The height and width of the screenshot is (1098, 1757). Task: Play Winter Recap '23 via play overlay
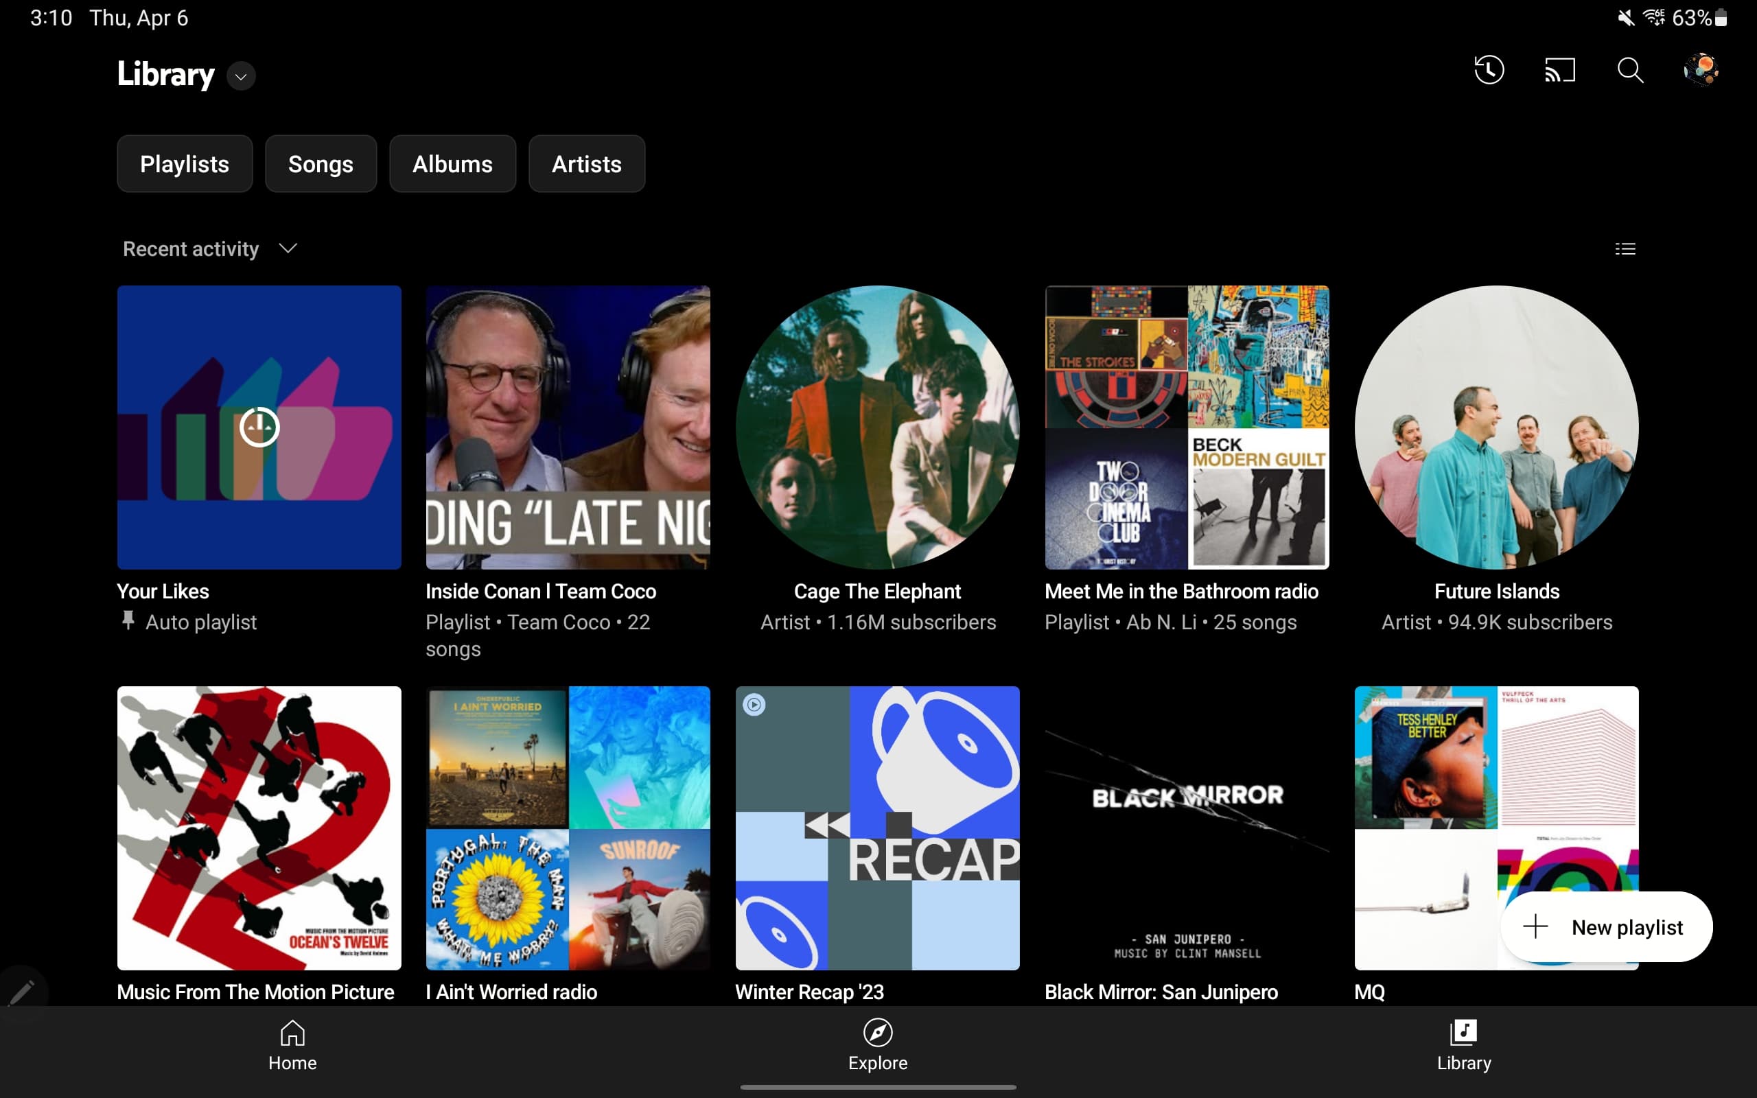754,704
